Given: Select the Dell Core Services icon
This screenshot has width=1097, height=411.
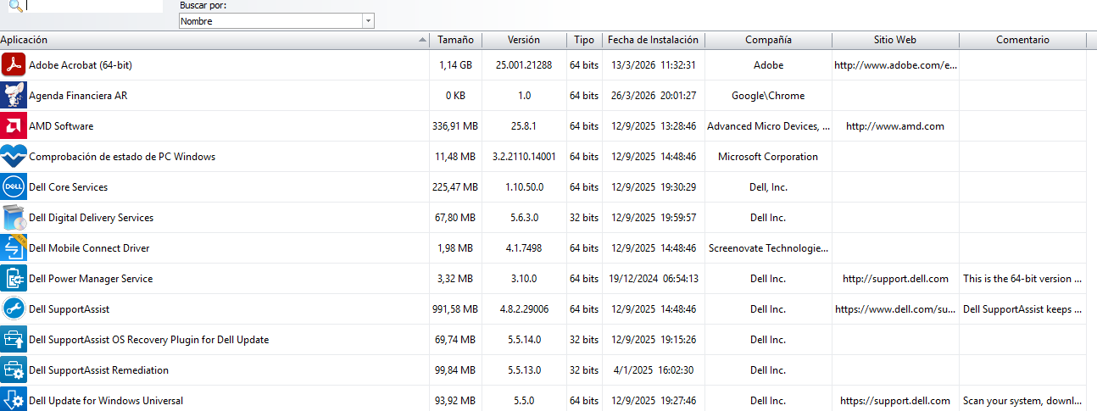Looking at the screenshot, I should coord(14,187).
